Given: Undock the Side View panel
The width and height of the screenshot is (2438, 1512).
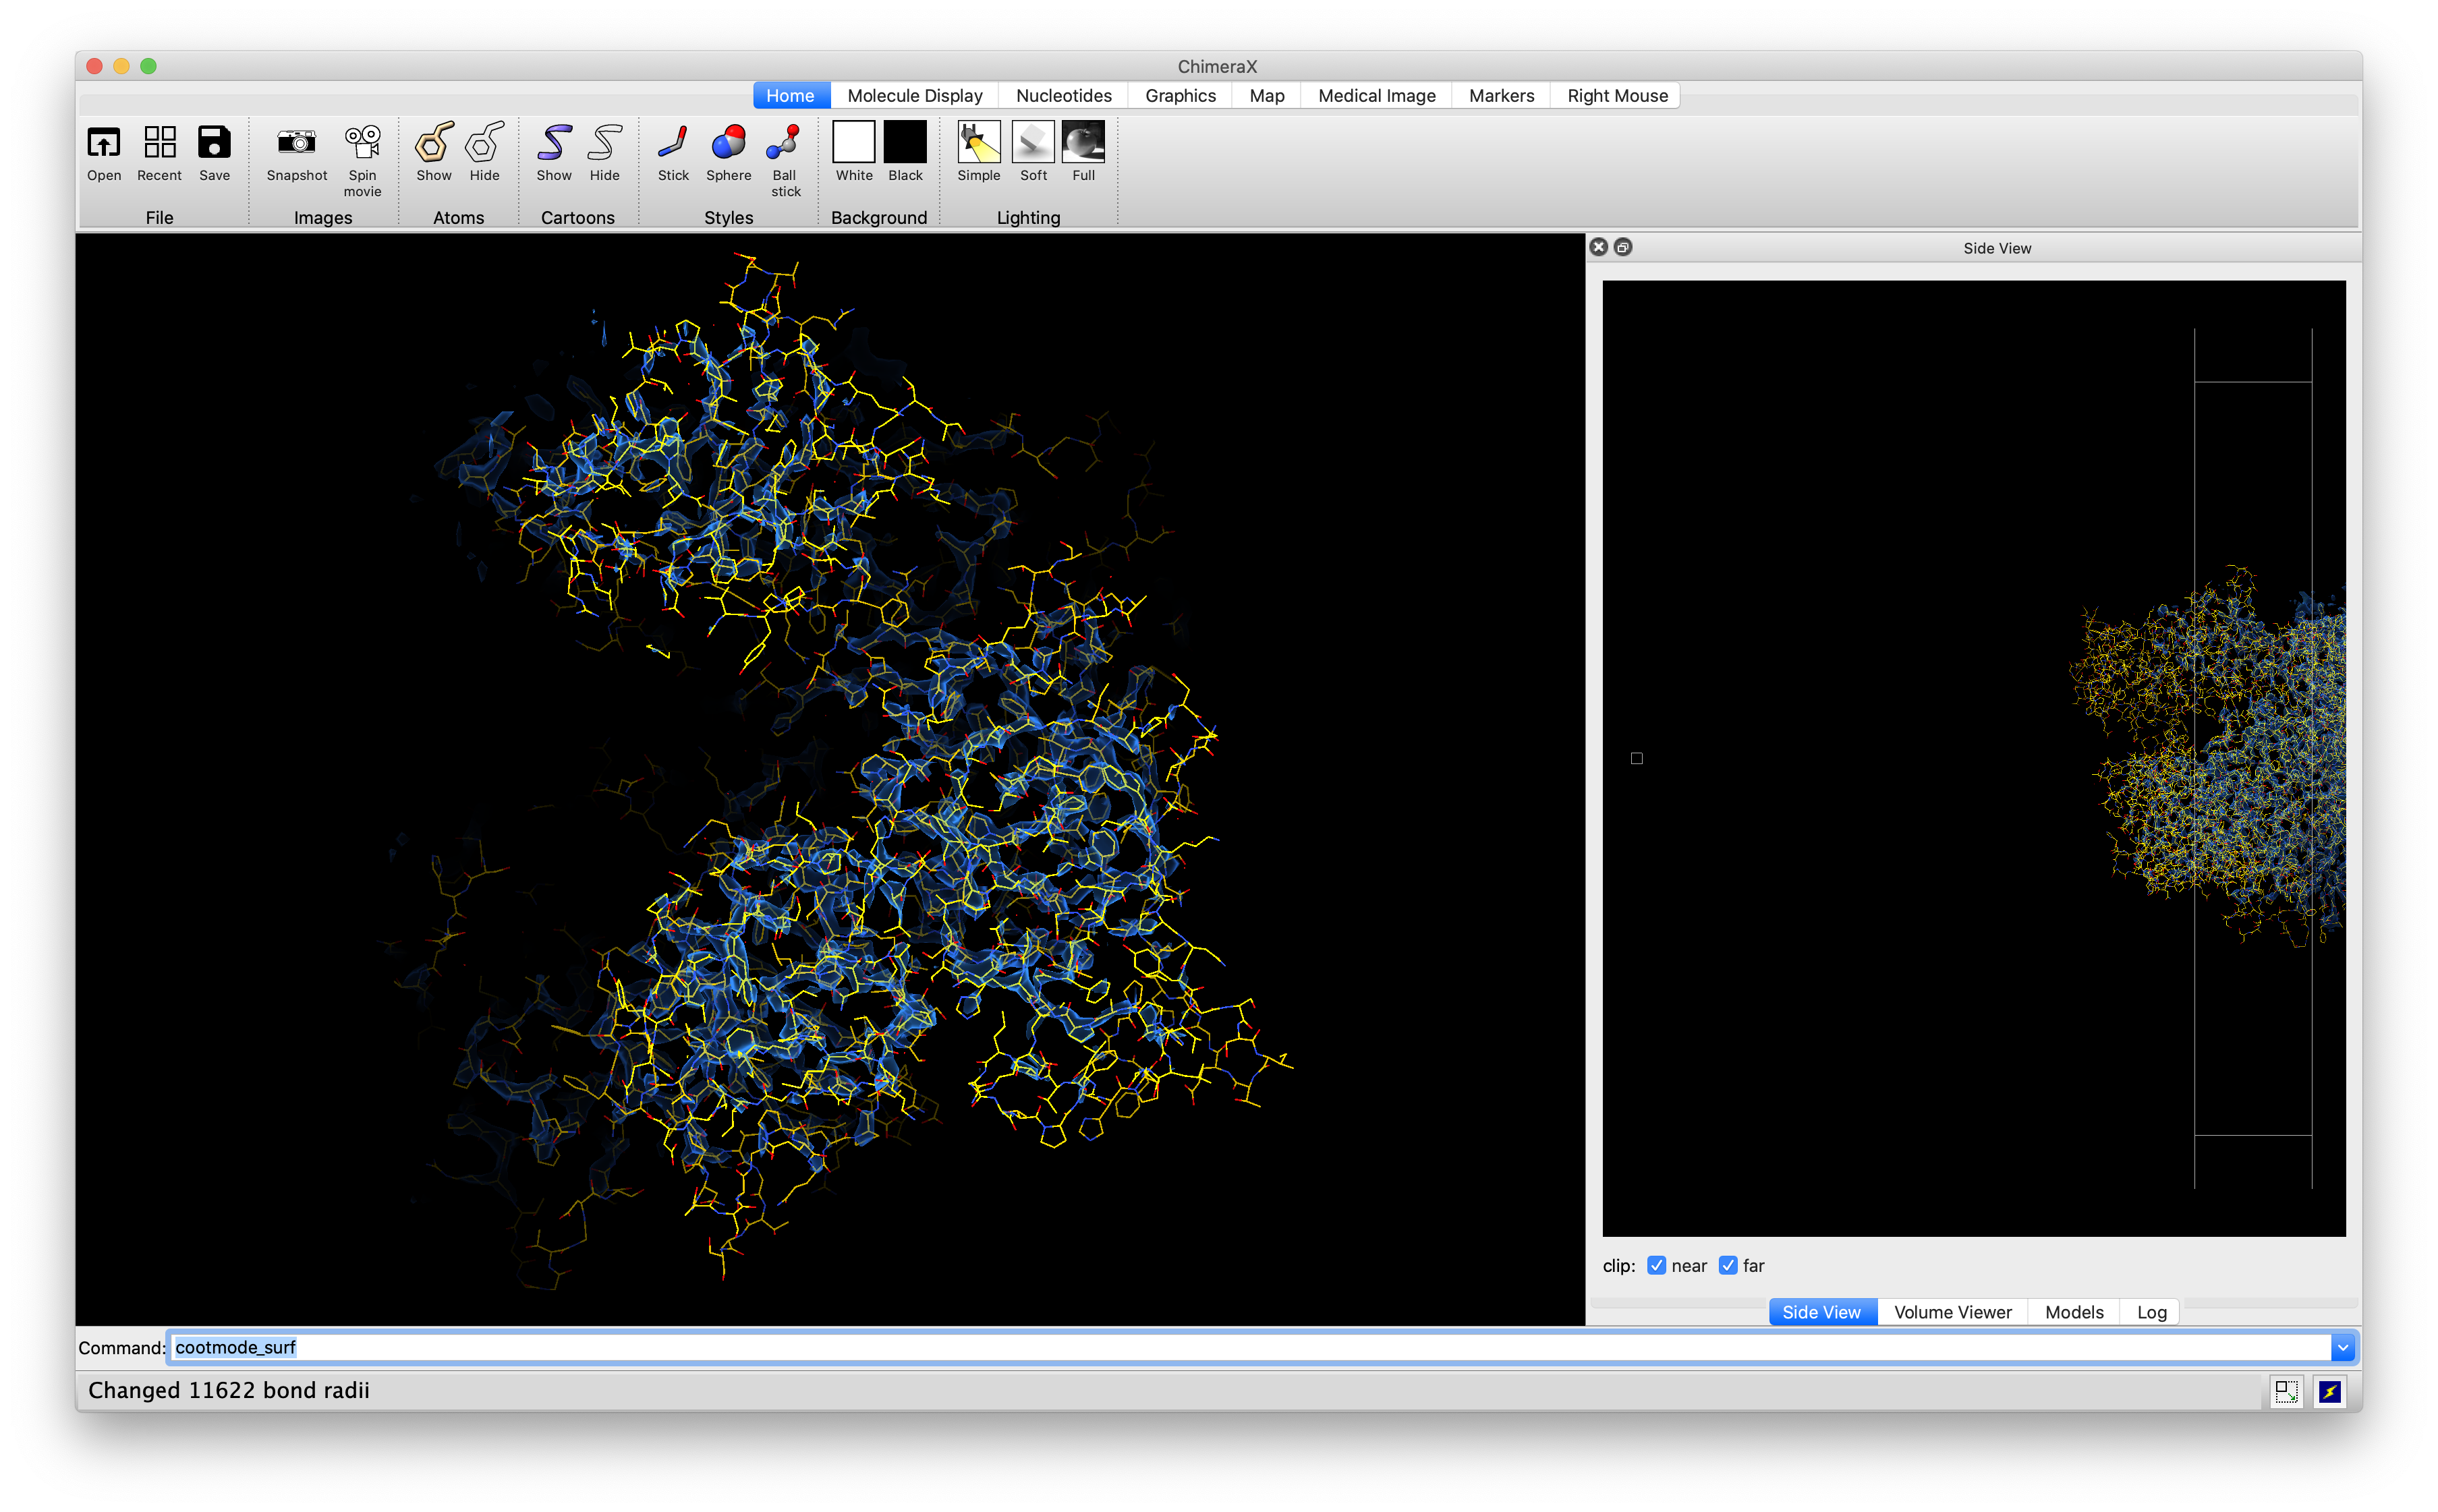Looking at the screenshot, I should 1623,247.
